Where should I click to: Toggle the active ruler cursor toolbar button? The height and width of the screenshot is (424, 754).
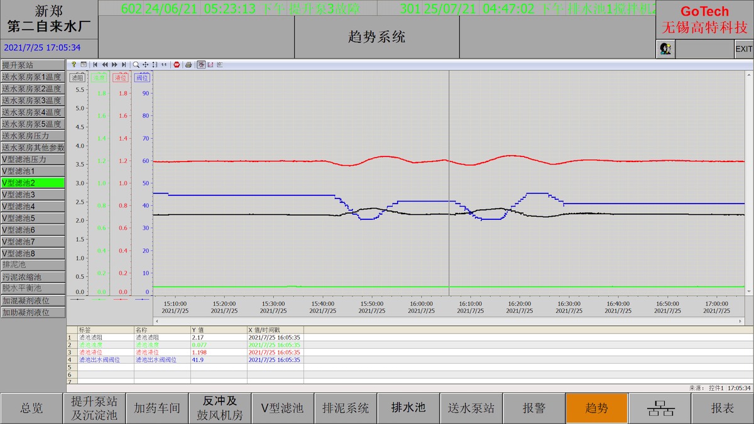click(x=201, y=65)
